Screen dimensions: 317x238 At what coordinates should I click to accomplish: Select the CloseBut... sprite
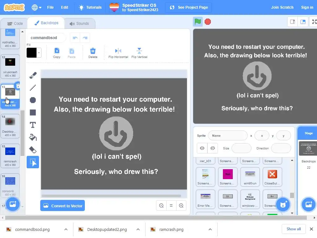(x=272, y=177)
